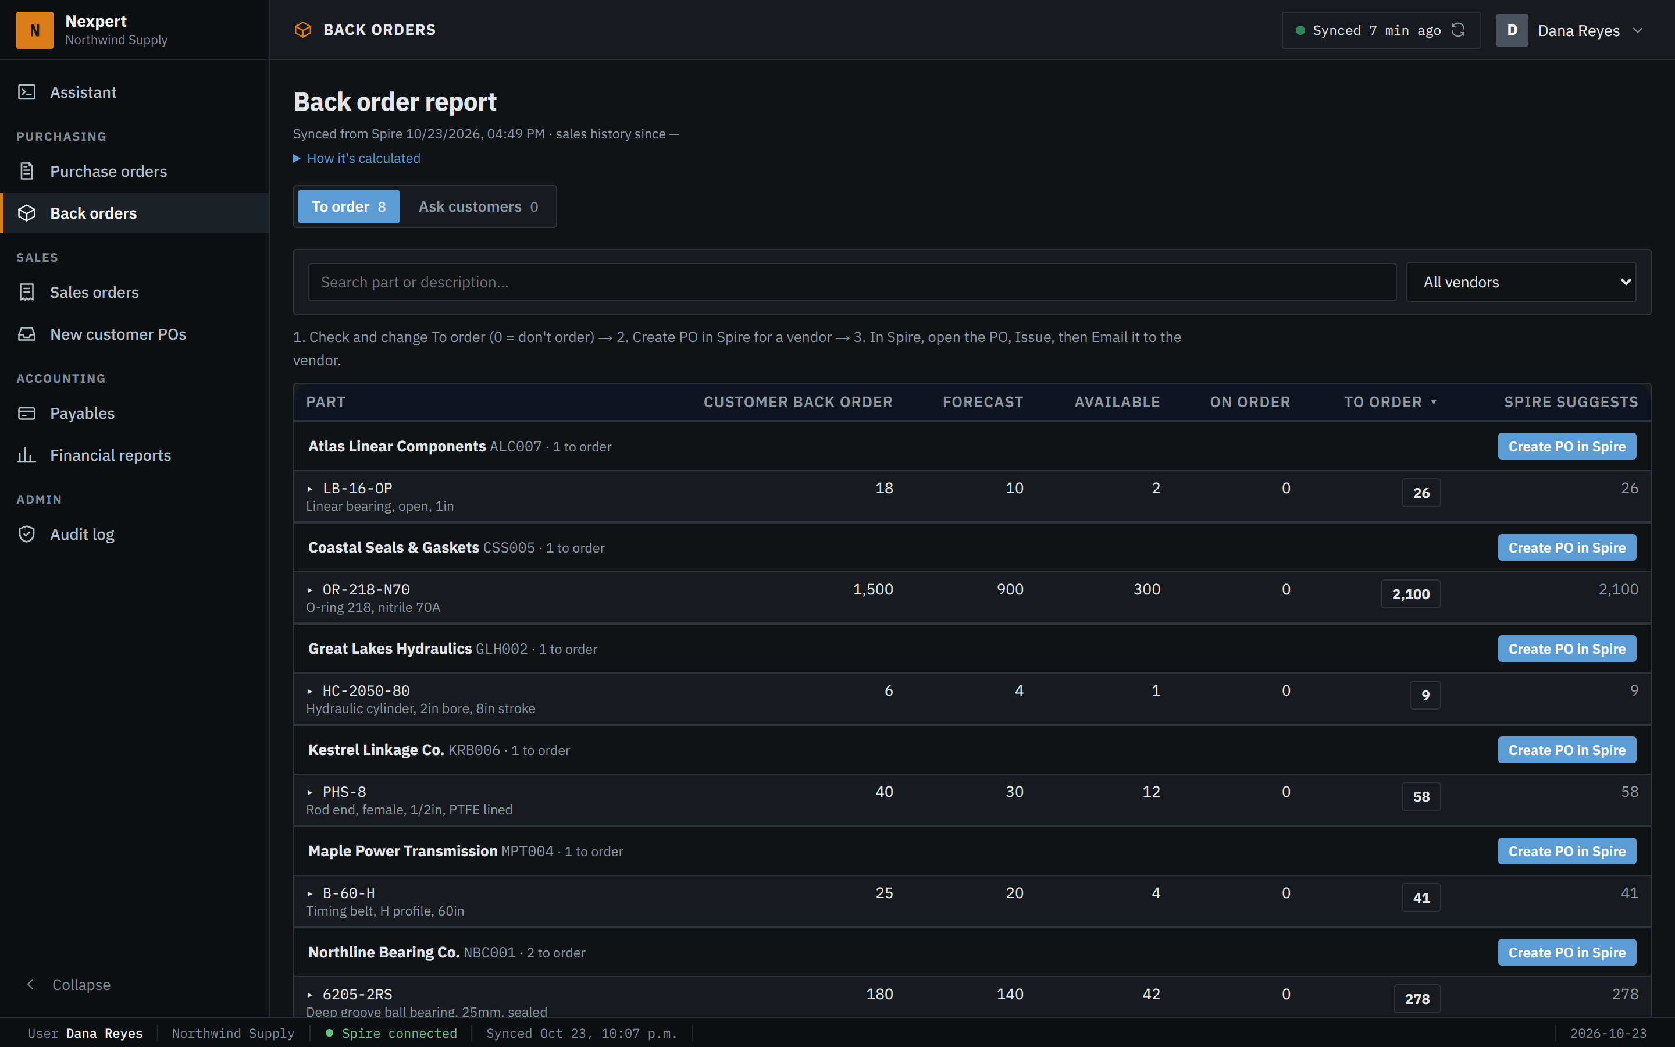Expand the 6205-2RS part row
Viewport: 1675px width, 1047px height.
click(310, 995)
